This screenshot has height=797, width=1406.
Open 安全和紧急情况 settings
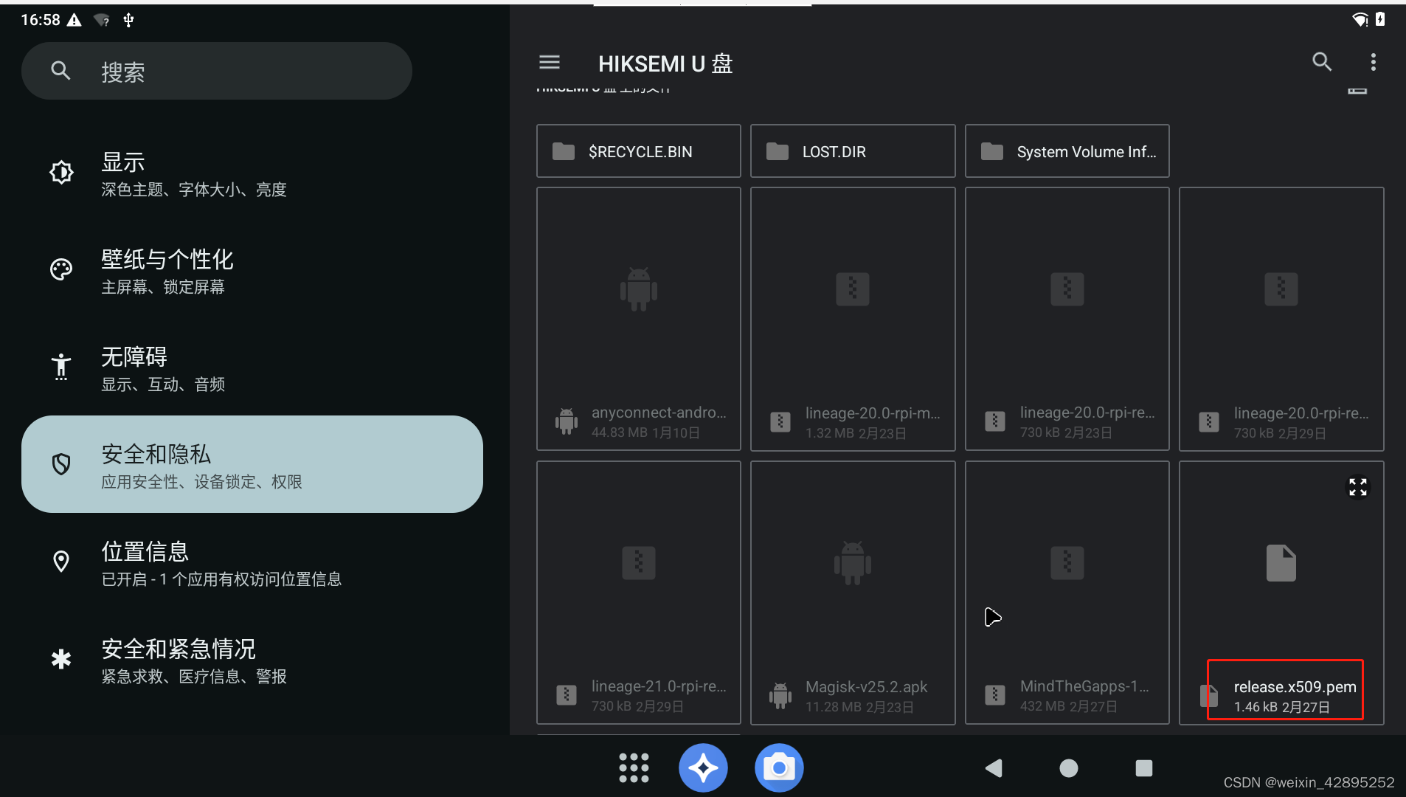[x=252, y=660]
